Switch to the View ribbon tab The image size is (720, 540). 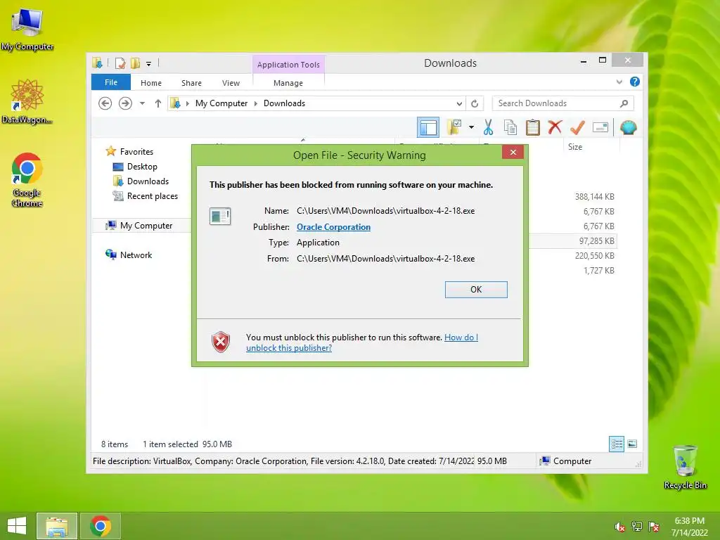click(x=231, y=83)
